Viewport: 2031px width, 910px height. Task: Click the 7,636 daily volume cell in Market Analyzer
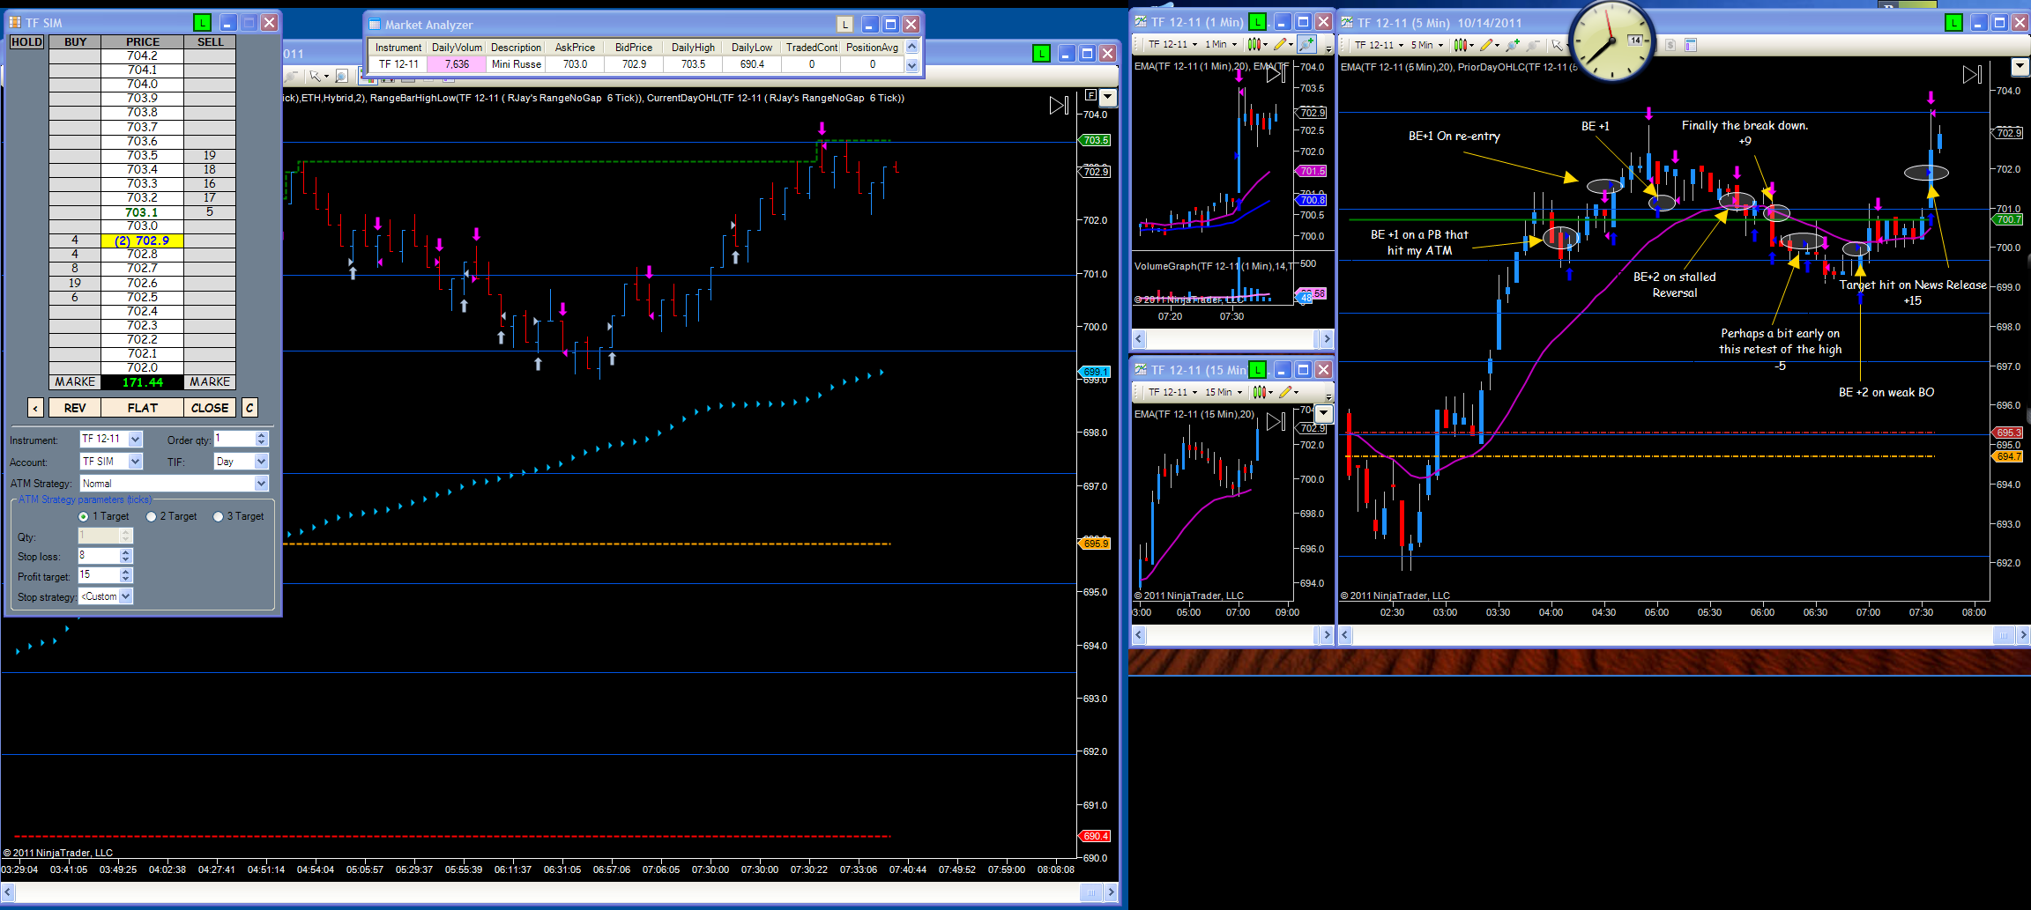pos(457,64)
